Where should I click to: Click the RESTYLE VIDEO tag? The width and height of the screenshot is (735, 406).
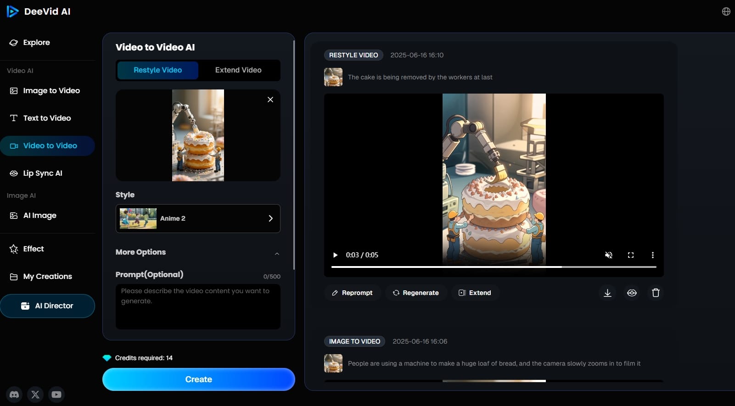click(353, 55)
